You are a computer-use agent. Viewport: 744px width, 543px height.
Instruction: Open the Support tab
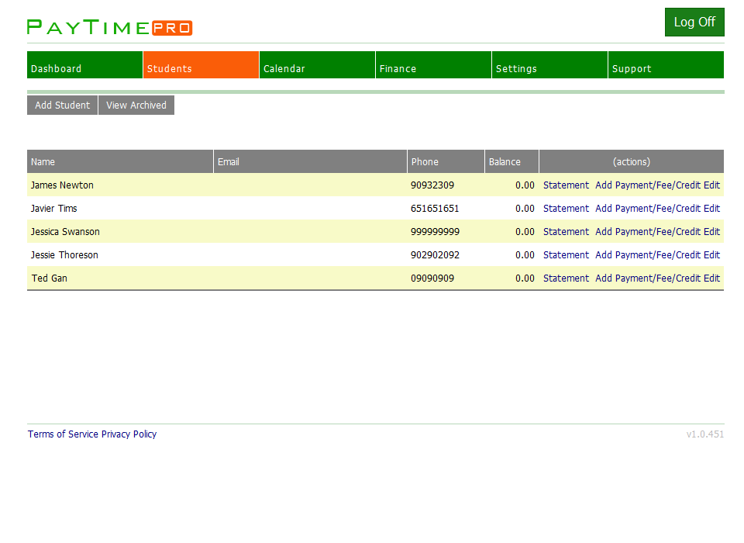(666, 64)
